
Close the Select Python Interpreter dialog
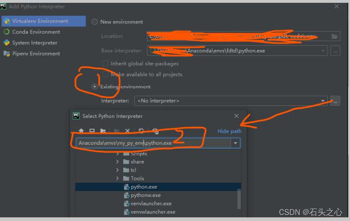coord(236,116)
